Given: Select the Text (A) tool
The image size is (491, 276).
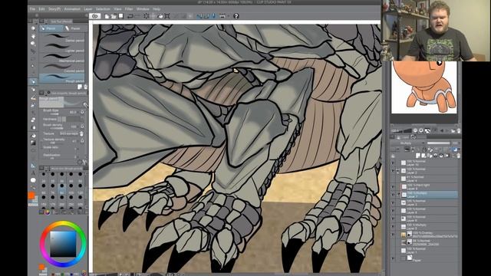Looking at the screenshot, I should pyautogui.click(x=33, y=172).
